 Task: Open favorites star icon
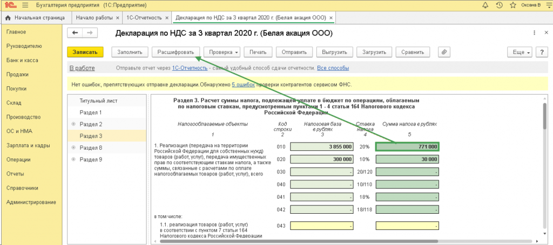pyautogui.click(x=513, y=5)
